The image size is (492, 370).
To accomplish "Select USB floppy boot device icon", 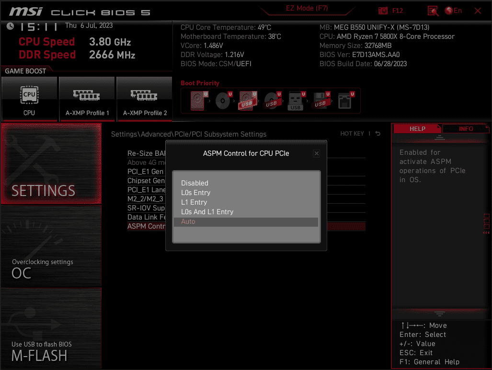I will pos(321,101).
